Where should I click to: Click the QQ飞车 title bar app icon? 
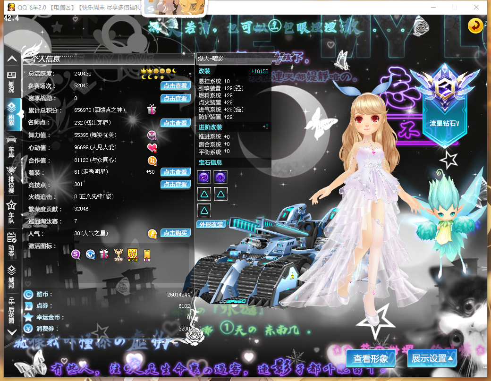pos(11,7)
